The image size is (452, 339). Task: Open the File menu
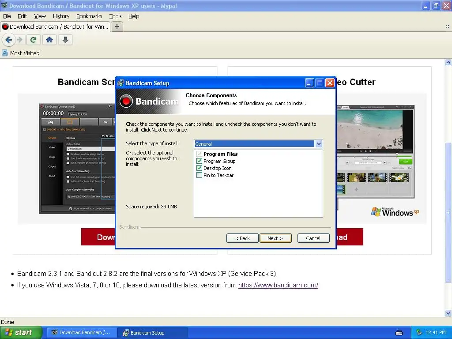[x=7, y=16]
